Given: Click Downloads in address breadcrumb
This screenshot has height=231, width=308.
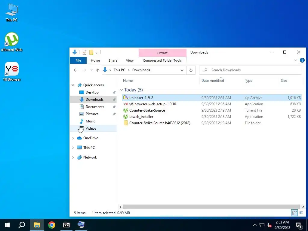Looking at the screenshot, I should (141, 70).
